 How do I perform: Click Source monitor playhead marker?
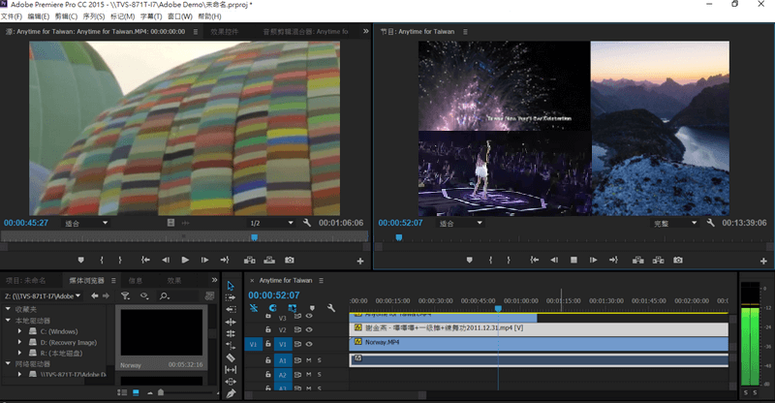254,237
